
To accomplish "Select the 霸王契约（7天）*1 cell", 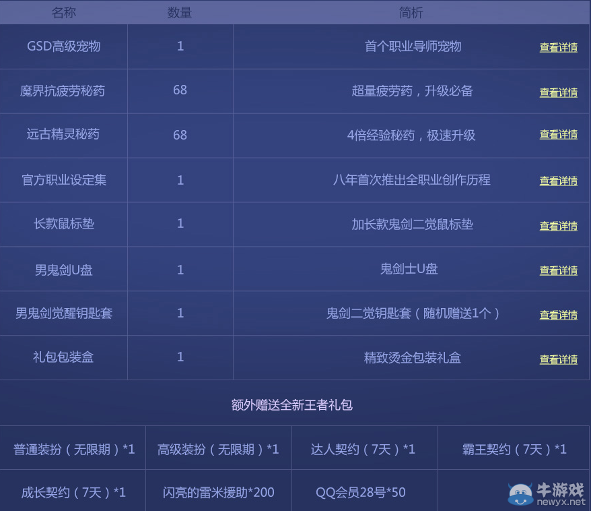I will [514, 449].
